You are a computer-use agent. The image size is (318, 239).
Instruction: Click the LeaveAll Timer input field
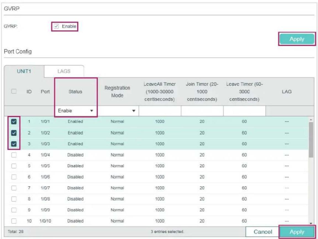(x=160, y=111)
